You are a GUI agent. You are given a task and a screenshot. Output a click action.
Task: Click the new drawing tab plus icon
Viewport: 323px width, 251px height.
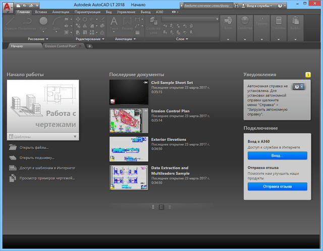click(x=89, y=46)
